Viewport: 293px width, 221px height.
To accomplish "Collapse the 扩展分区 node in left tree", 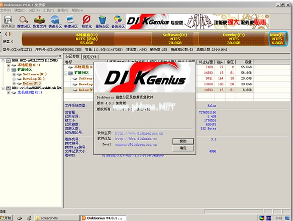I will (9, 70).
